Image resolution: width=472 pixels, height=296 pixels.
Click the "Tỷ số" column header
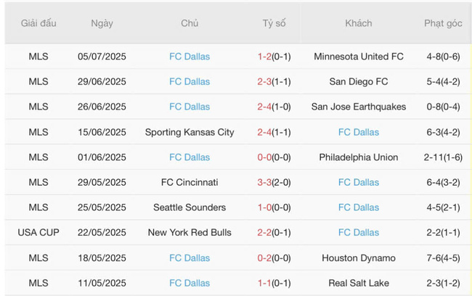click(274, 23)
